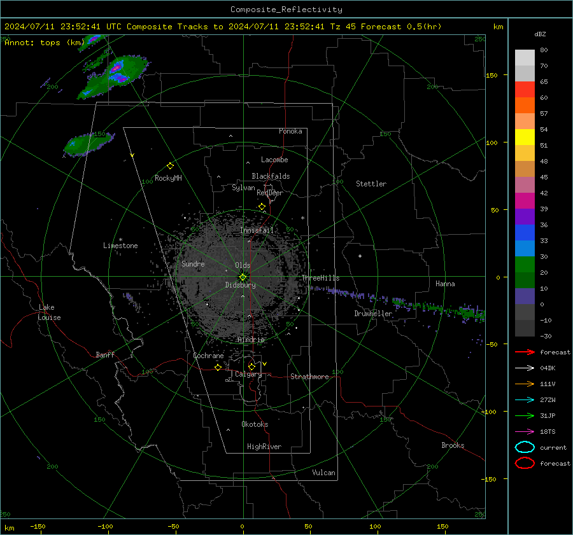Click the Sundre town label
The width and height of the screenshot is (573, 535).
pyautogui.click(x=193, y=263)
